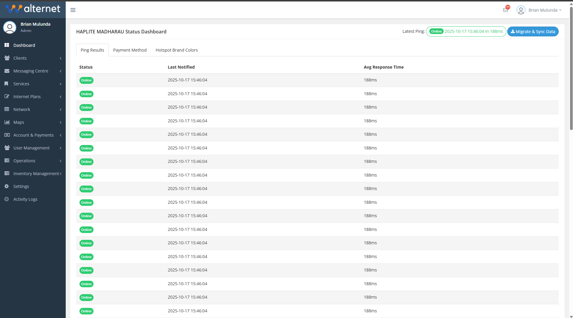Select the Network sidebar icon
This screenshot has width=573, height=318.
point(7,109)
